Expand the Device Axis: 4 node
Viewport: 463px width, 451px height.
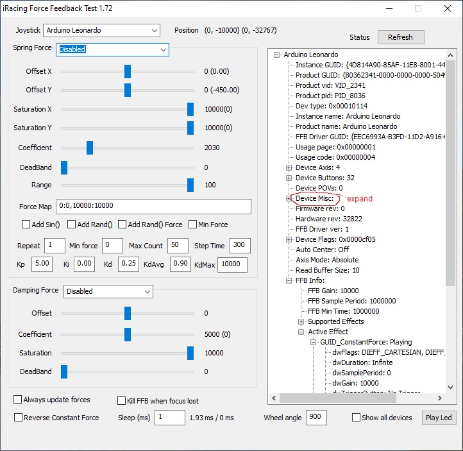[289, 167]
